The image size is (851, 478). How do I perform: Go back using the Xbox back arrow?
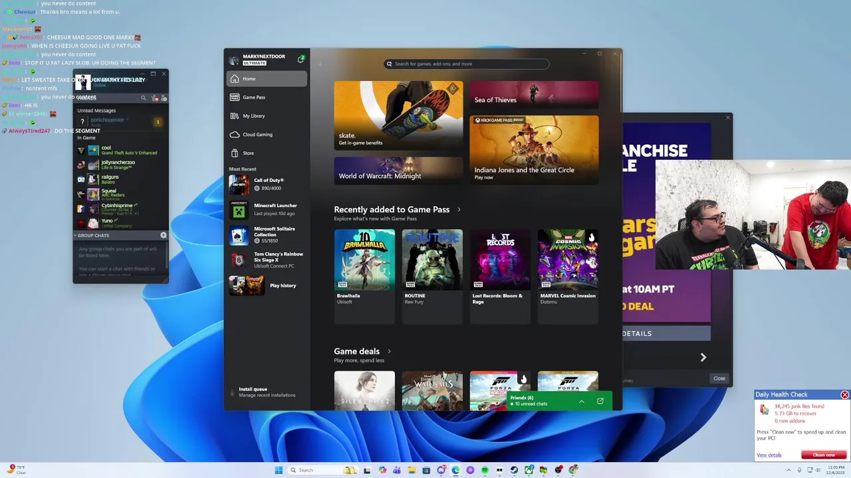320,64
